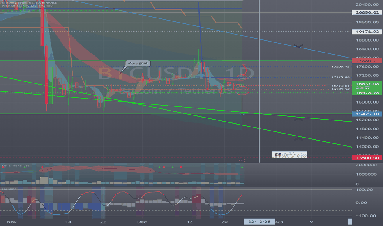The height and width of the screenshot is (226, 383).
Task: Click the red 17880.71 price tag
Action: tap(367, 60)
